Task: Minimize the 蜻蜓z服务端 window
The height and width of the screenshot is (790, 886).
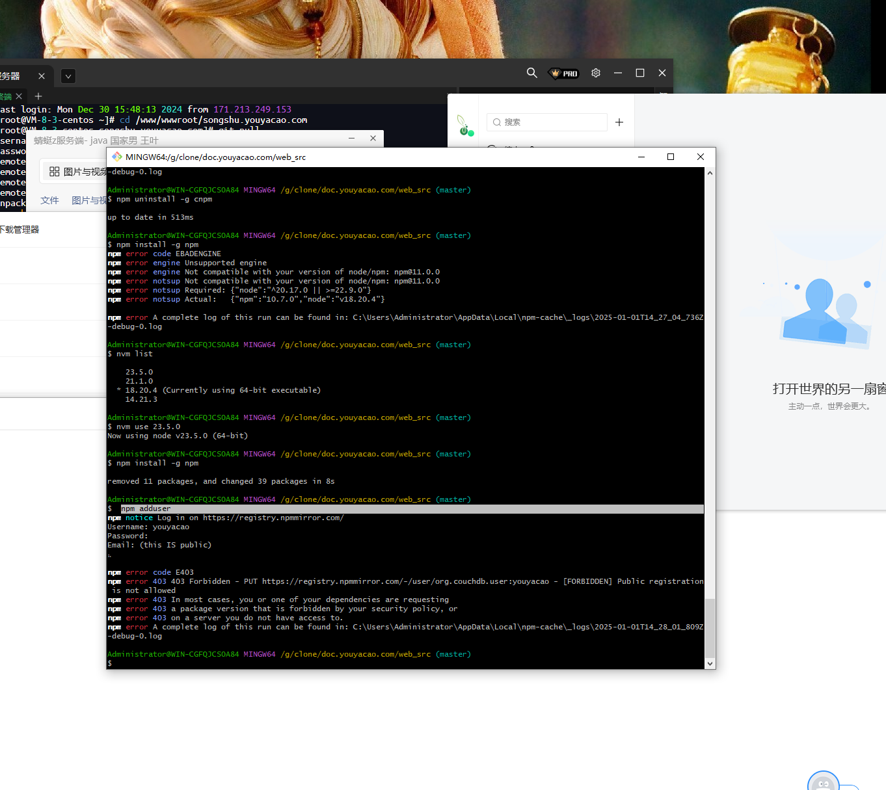Action: 351,138
